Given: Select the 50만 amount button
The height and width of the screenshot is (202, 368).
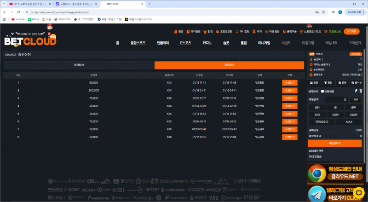Looking at the screenshot, I should point(334,114).
